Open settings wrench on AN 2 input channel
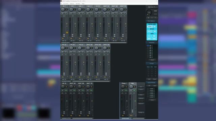The image size is (216, 121). [76, 30]
